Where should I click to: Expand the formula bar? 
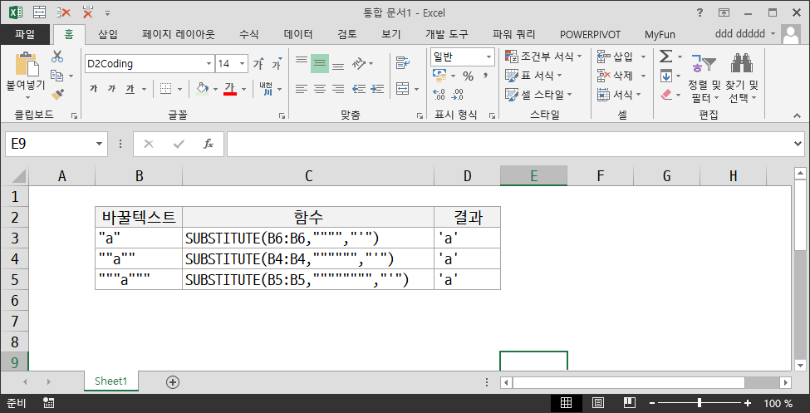tap(798, 145)
